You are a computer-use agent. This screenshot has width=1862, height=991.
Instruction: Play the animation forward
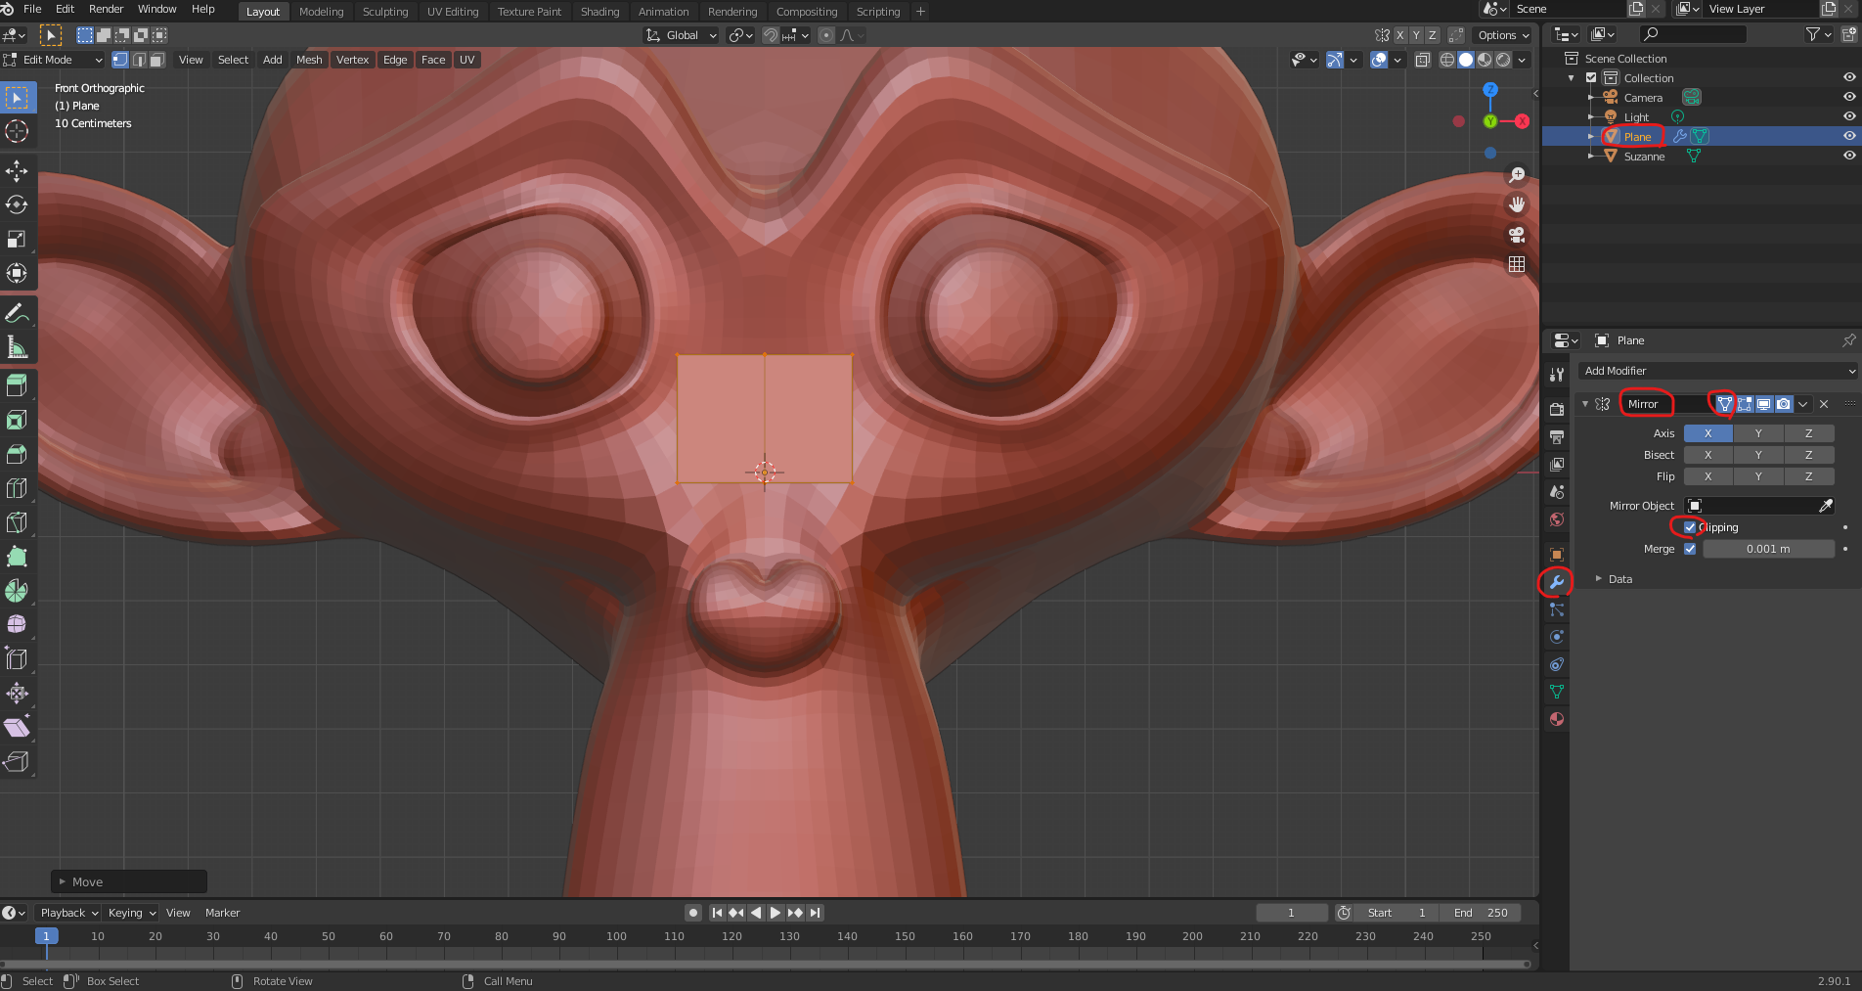pos(776,913)
